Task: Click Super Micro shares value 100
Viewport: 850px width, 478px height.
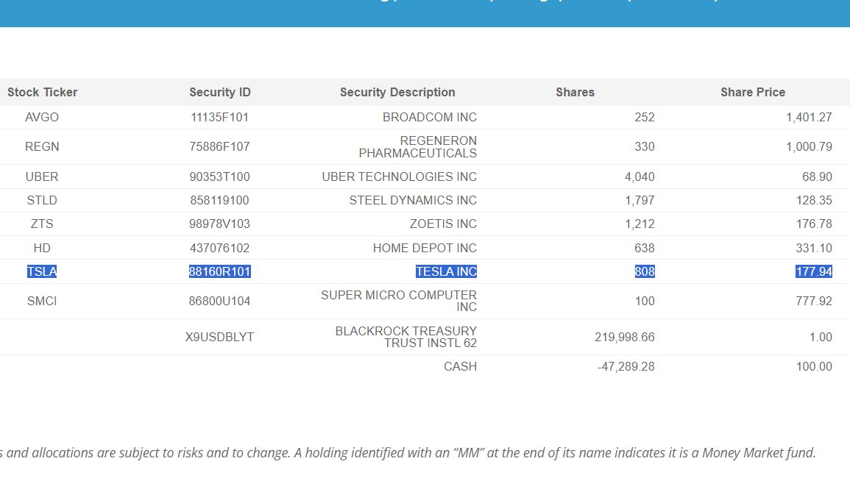Action: 645,301
